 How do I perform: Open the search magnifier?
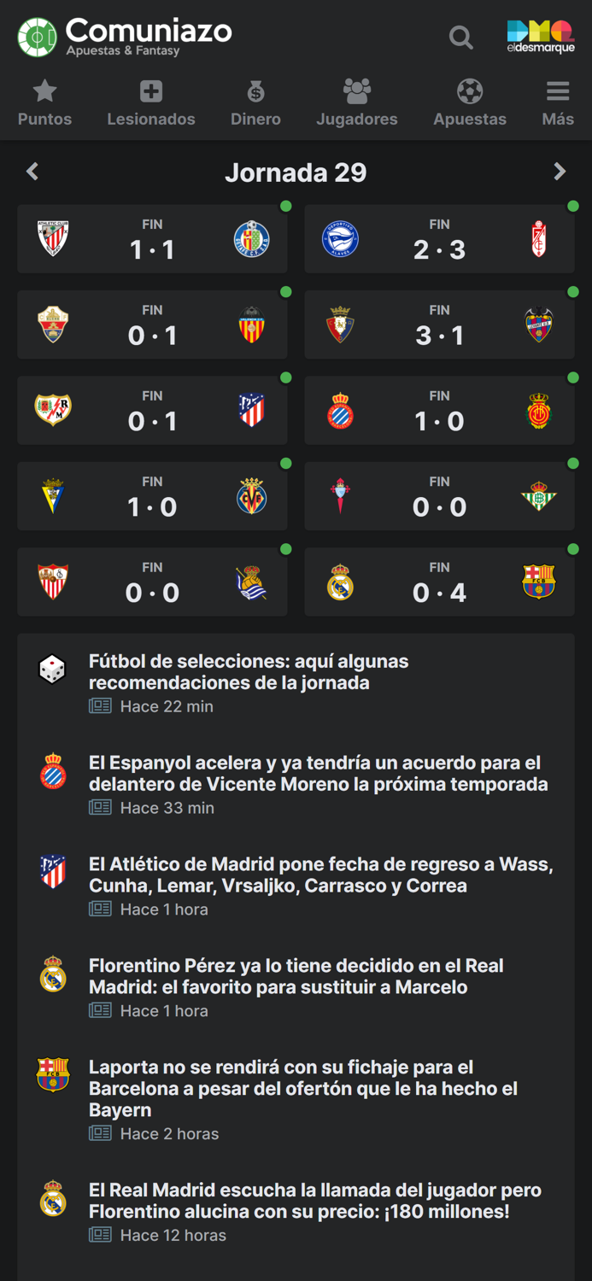[x=460, y=38]
